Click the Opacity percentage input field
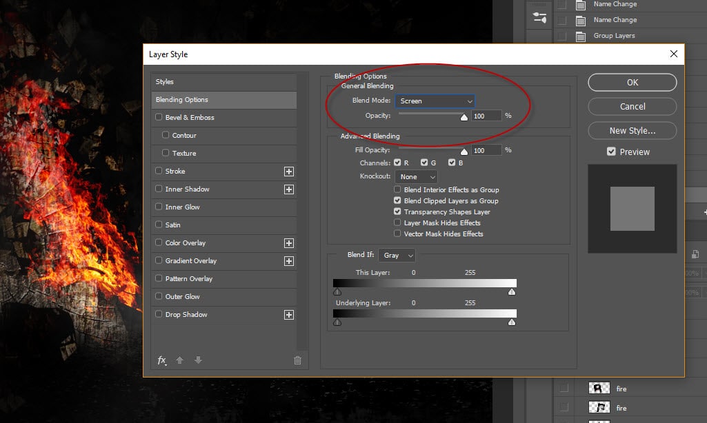Viewport: 707px width, 423px height. coord(486,116)
